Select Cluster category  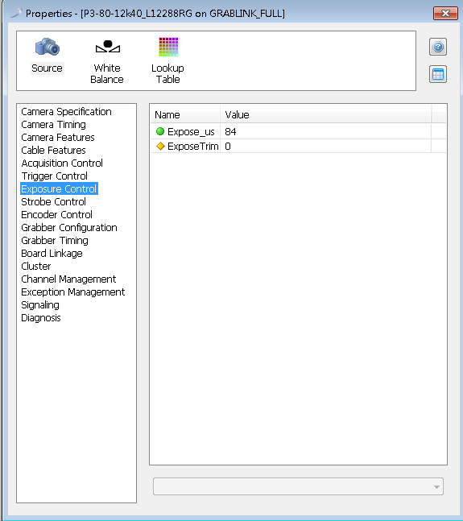tap(36, 267)
